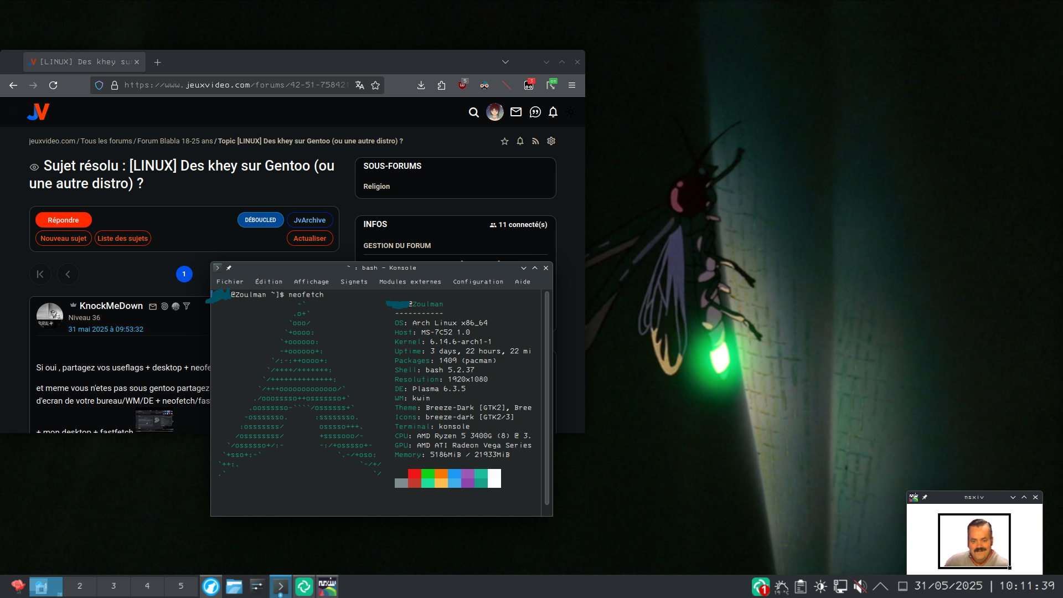Open the user avatar profile menu
1063x598 pixels.
pyautogui.click(x=494, y=112)
